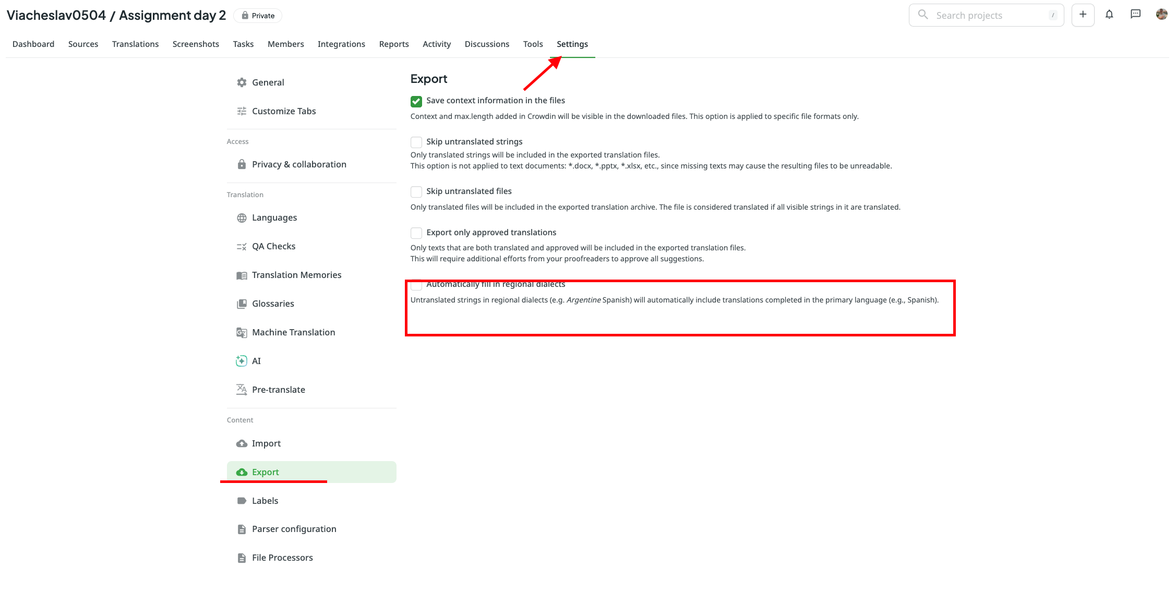Go to Privacy & collaboration settings
This screenshot has height=592, width=1176.
(299, 164)
